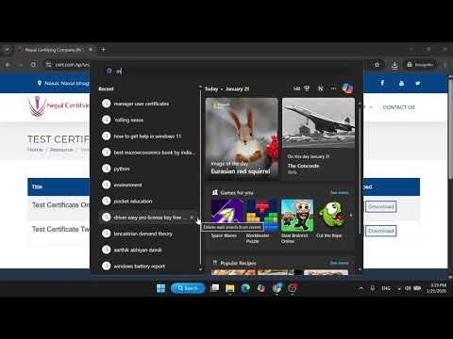Select the 'environment' recent search
Image resolution: width=453 pixels, height=339 pixels.
(x=127, y=185)
